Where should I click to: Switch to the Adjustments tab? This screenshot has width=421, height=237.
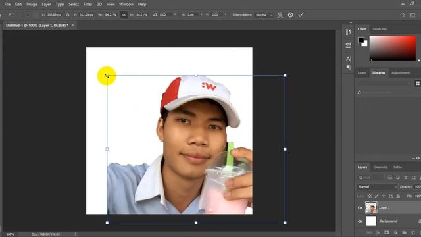[x=401, y=73]
